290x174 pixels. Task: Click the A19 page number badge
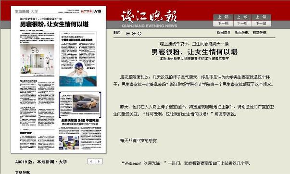click(98, 11)
